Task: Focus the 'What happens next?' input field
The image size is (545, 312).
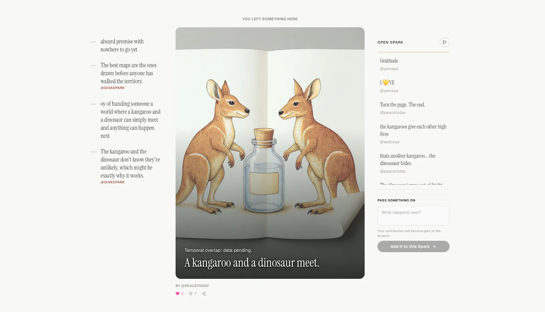Action: (x=413, y=215)
